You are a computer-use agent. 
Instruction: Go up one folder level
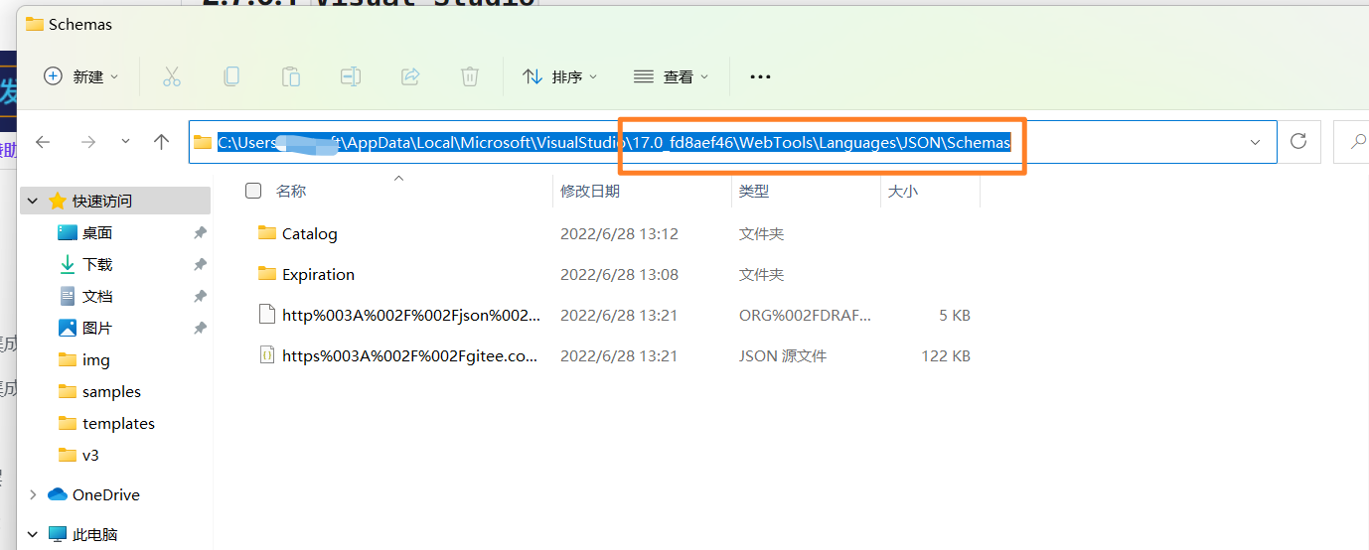[162, 142]
